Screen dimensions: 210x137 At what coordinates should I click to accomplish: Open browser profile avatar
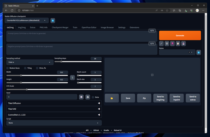click(197, 10)
